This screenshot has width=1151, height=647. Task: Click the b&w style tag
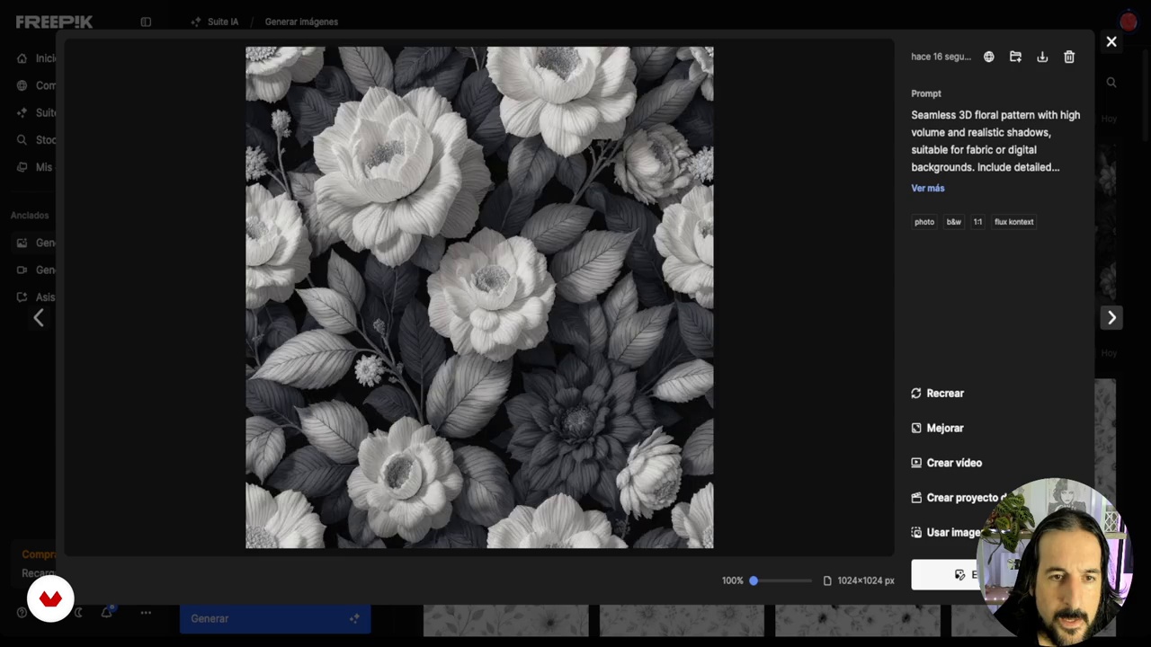pyautogui.click(x=953, y=222)
